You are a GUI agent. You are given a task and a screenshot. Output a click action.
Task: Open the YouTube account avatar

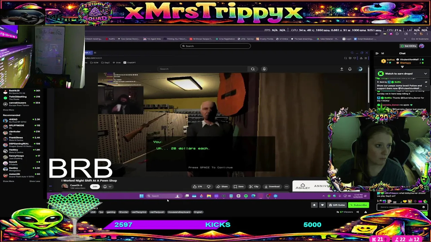pos(360,69)
